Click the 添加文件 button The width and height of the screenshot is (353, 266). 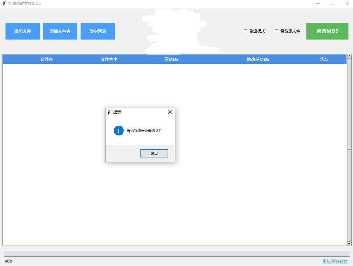tap(23, 31)
